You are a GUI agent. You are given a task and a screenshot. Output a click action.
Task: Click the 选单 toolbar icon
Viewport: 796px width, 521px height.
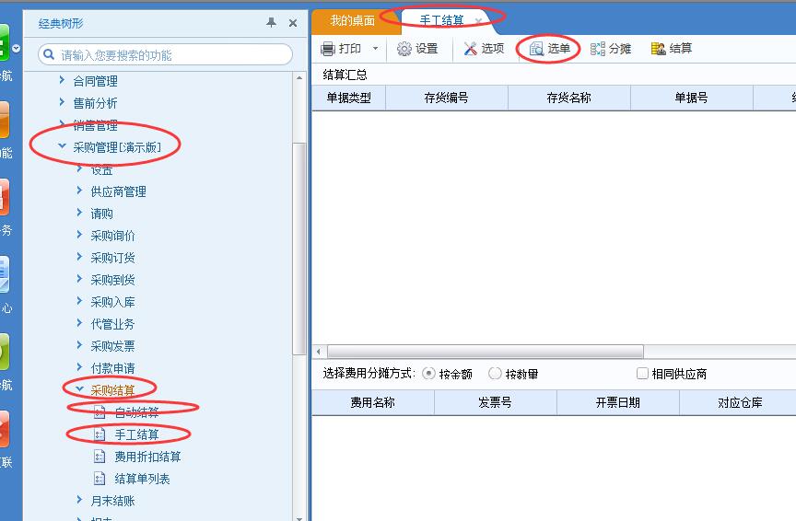coord(536,49)
